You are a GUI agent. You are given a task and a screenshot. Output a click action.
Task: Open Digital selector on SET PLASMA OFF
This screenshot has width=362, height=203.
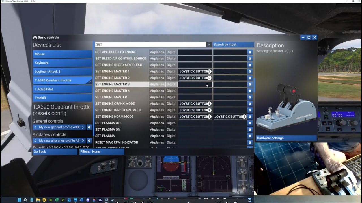171,123
